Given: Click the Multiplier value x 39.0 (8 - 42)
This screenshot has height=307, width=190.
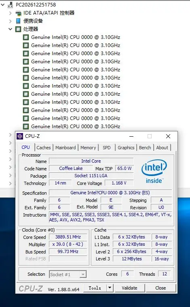Looking at the screenshot, I should (68, 244).
